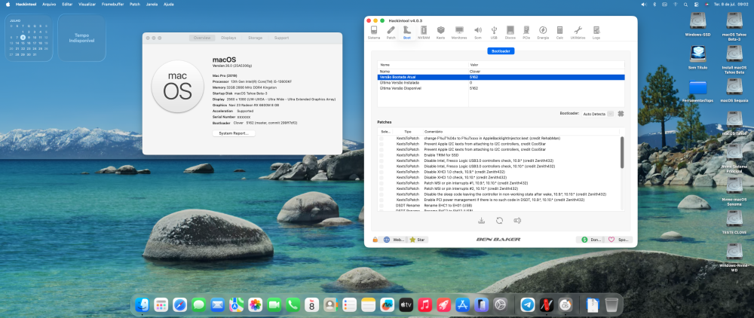
Task: Click the lock icon in Hackintool footer
Action: 375,239
